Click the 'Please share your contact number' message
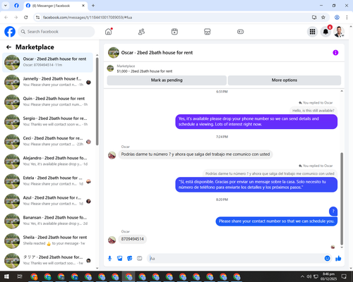The image size is (353, 282). 276,221
